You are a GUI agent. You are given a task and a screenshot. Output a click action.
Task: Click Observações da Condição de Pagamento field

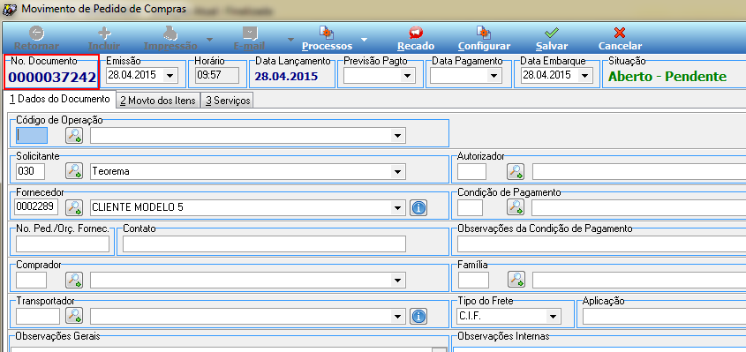[601, 243]
